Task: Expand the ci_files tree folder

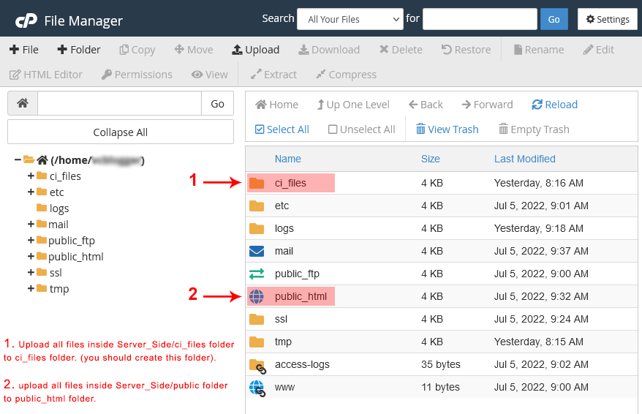Action: (x=31, y=176)
